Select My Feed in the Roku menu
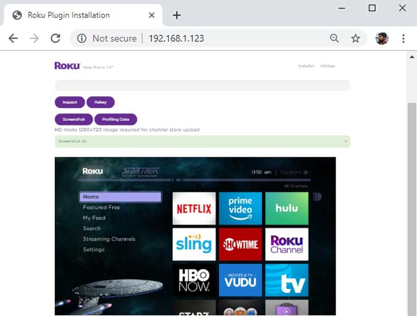This screenshot has width=417, height=316. tap(94, 218)
